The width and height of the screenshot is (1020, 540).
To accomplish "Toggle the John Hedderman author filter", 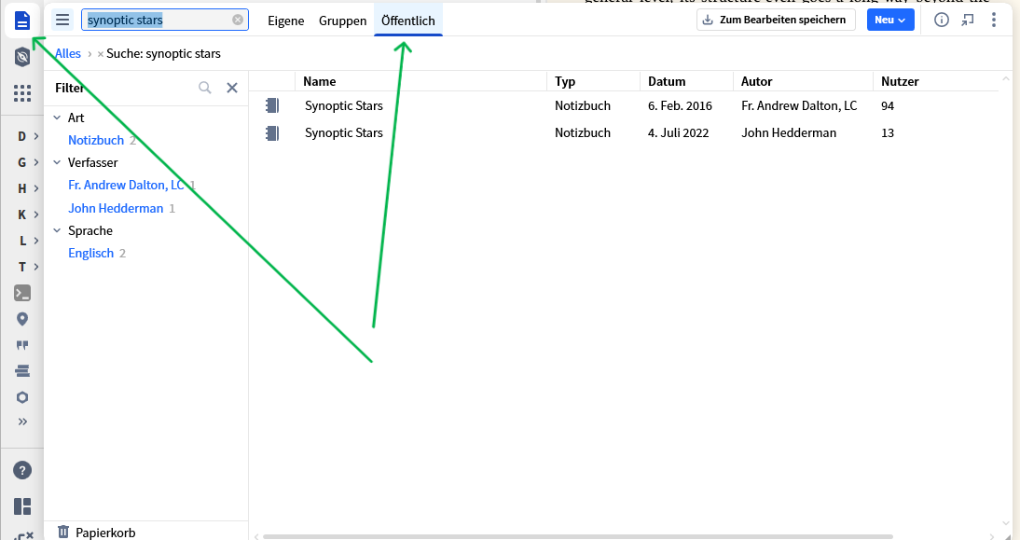I will pos(116,208).
